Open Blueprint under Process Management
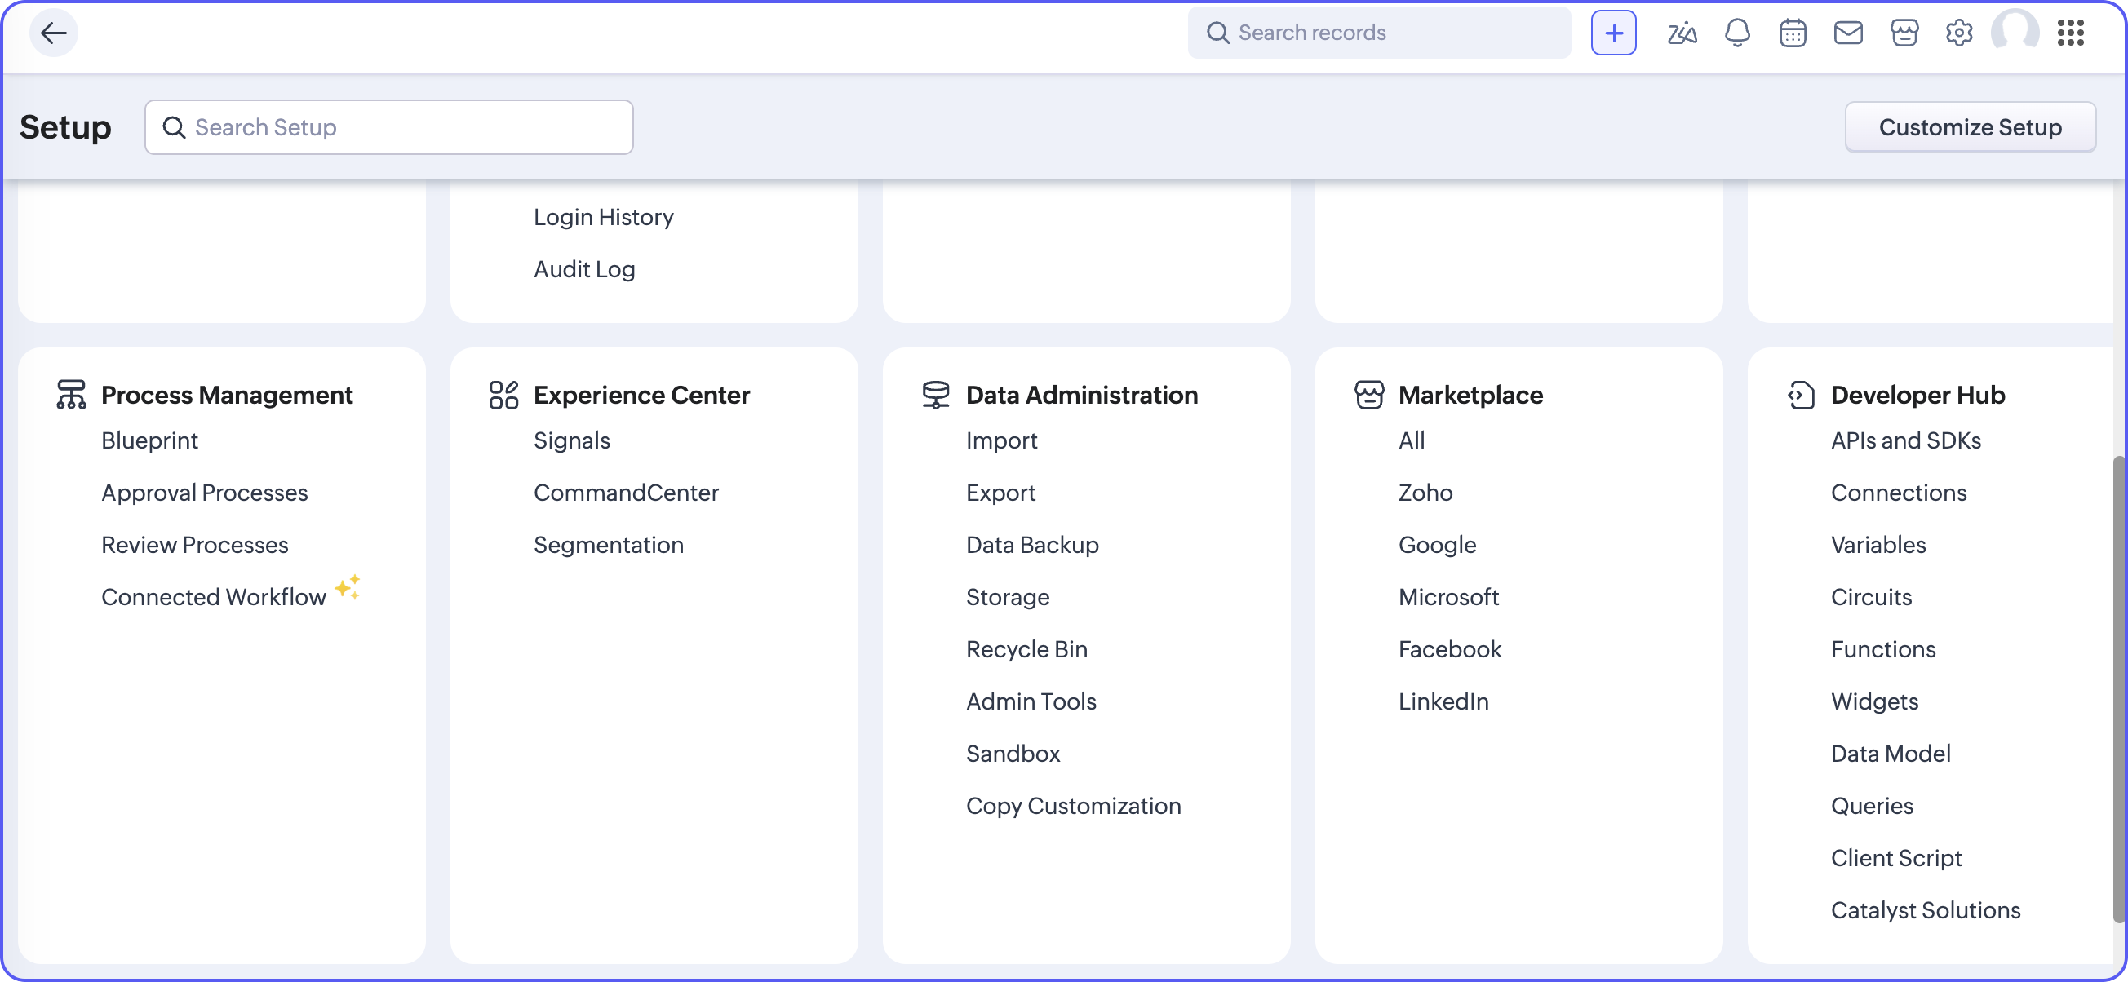This screenshot has width=2128, height=982. coord(149,440)
